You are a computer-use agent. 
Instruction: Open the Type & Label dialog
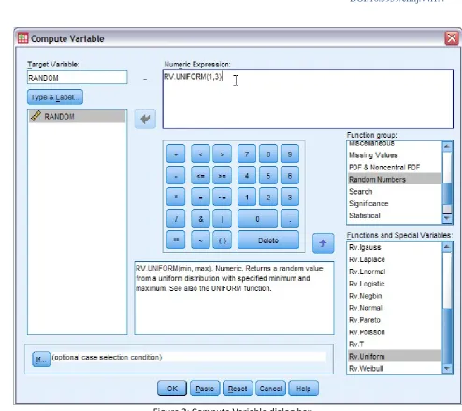click(55, 97)
